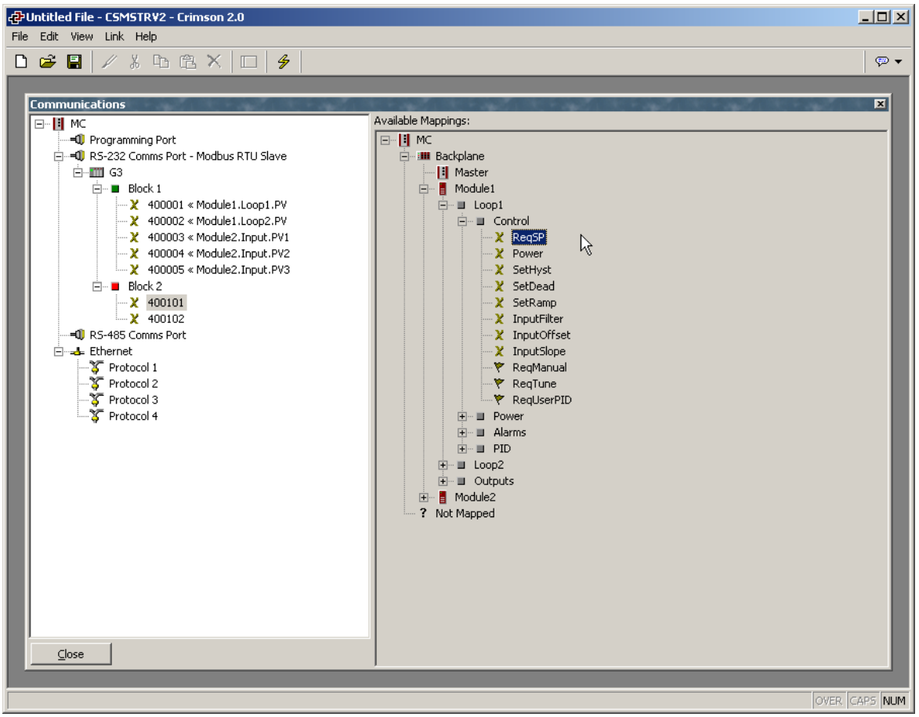Screen dimensions: 919x717
Task: Click the Backplane icon in Available Mappings
Action: 424,156
